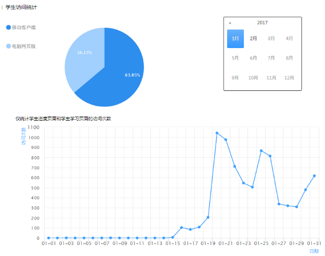Click the data point on 01-21
This screenshot has height=256, width=325.
(x=226, y=139)
